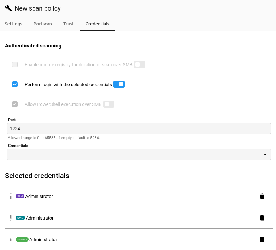Tick the Enable remote registry checkbox
This screenshot has height=250, width=276.
[x=15, y=64]
